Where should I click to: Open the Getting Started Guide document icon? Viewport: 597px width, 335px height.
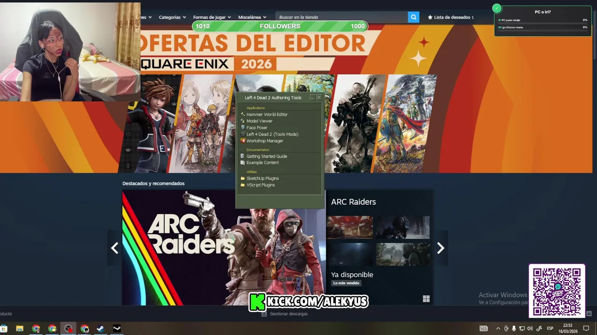click(x=243, y=156)
